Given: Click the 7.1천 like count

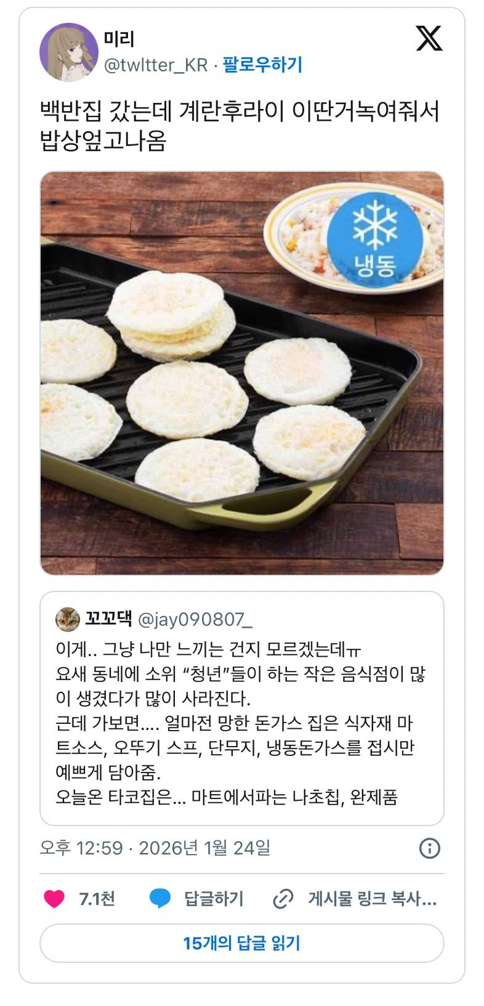Looking at the screenshot, I should (97, 899).
